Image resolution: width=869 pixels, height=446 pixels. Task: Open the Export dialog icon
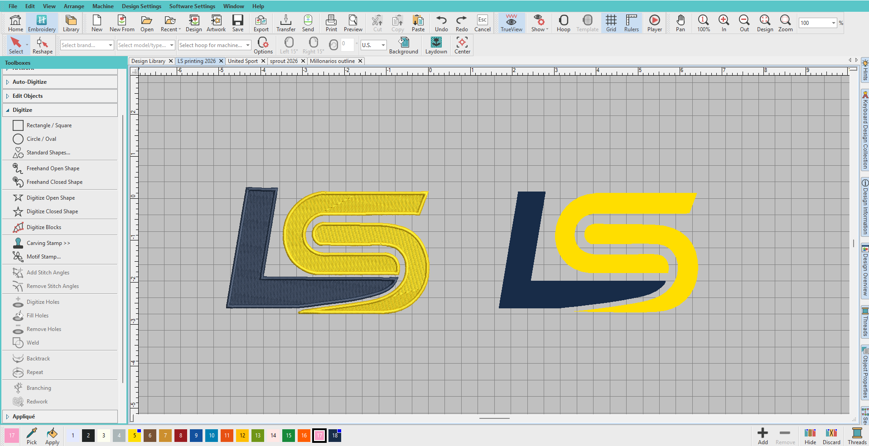pos(261,24)
